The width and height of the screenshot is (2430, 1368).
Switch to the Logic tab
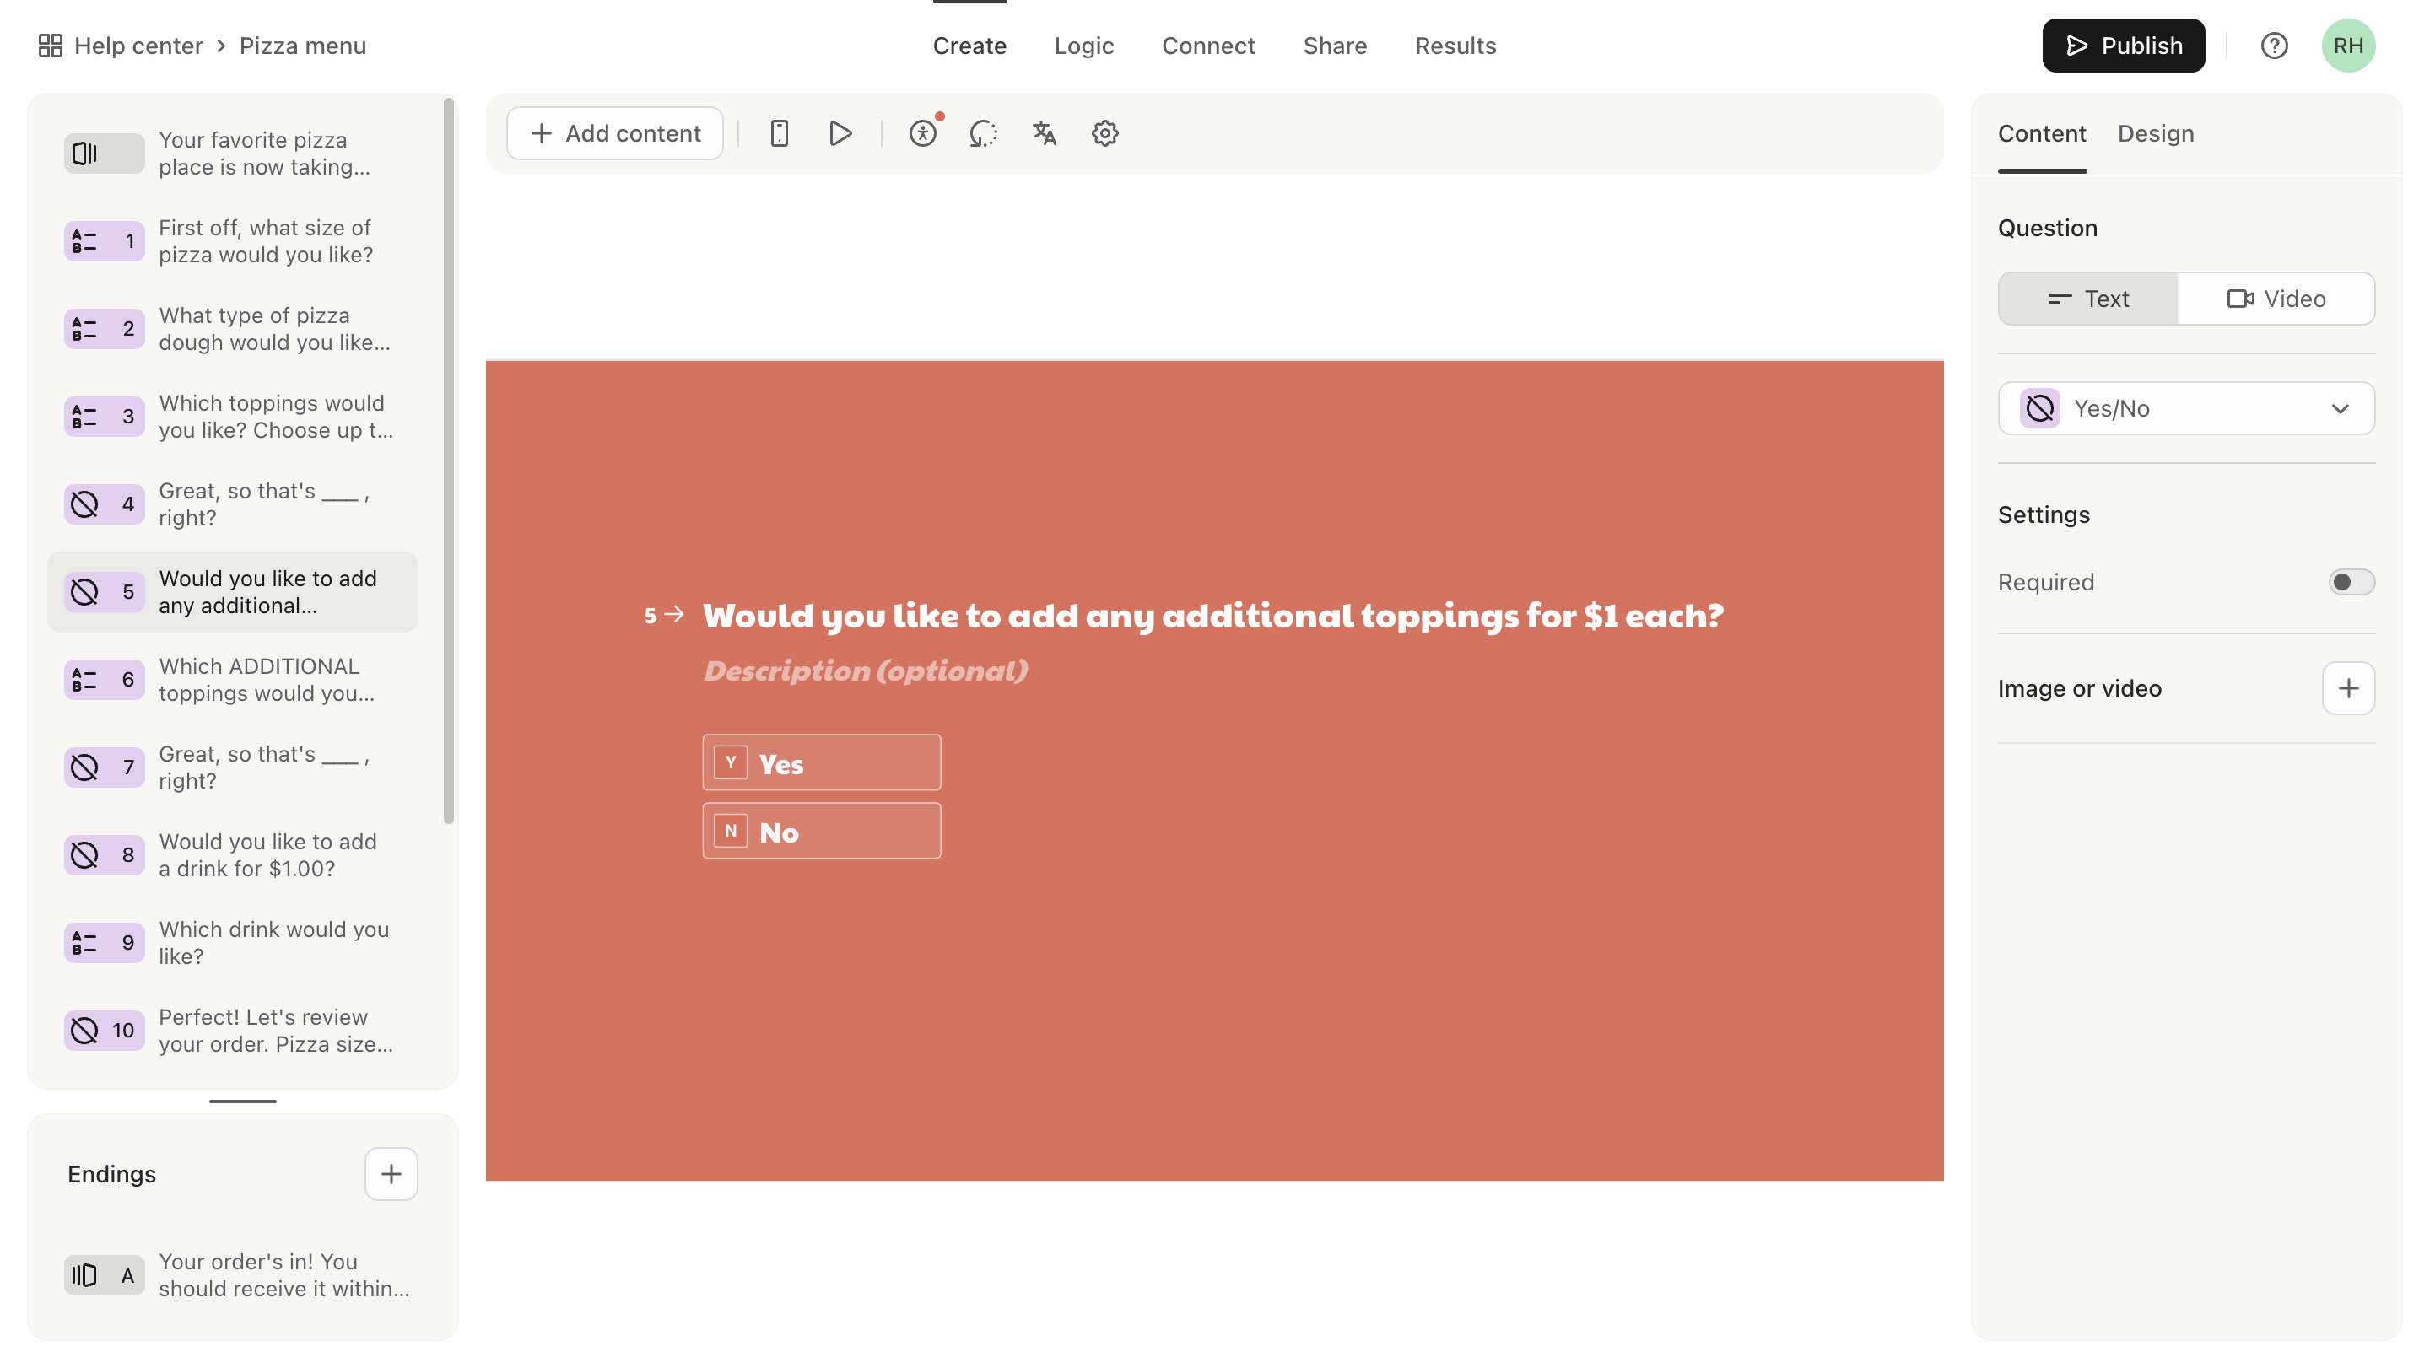click(1085, 45)
